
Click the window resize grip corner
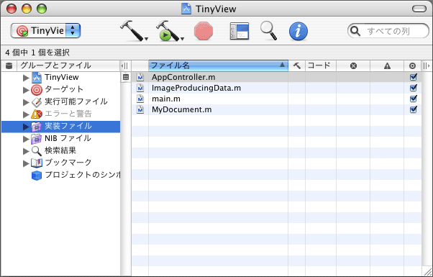(x=427, y=271)
